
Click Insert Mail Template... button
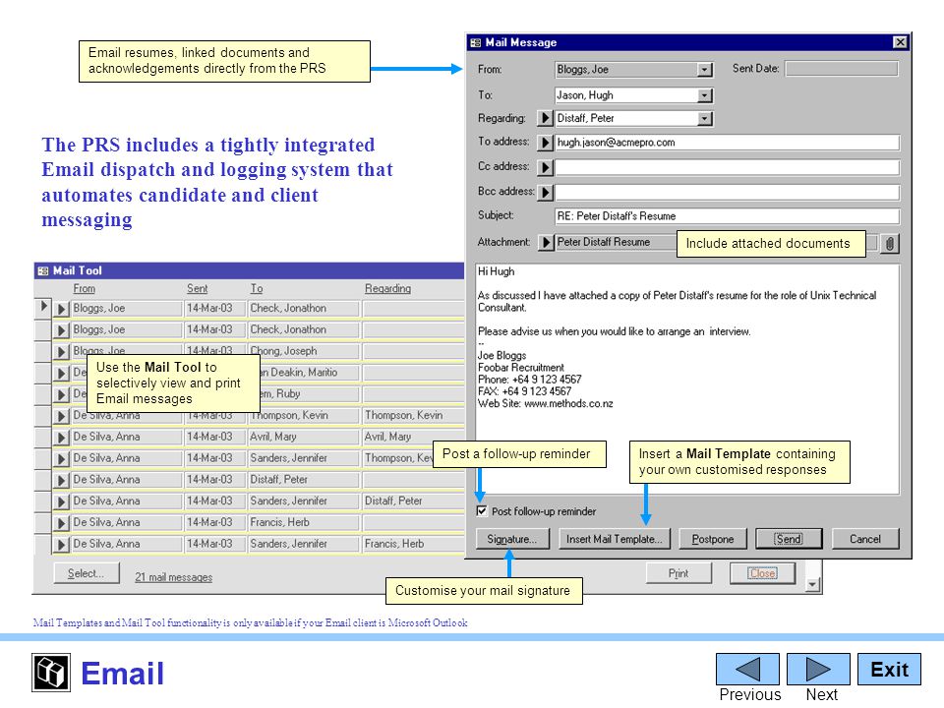(x=614, y=539)
